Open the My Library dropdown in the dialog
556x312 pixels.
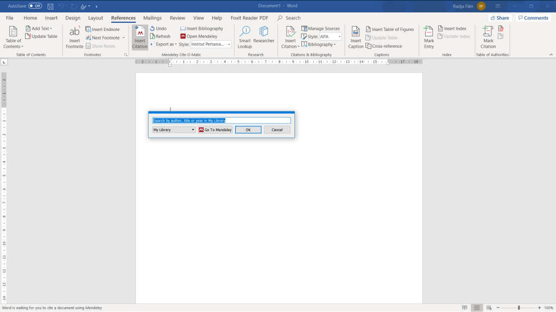pos(174,130)
